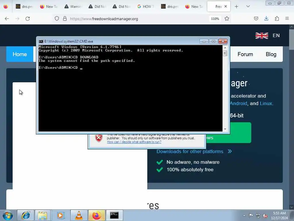Image resolution: width=294 pixels, height=221 pixels.
Task: Open the Firefox downloads panel
Action: click(266, 18)
